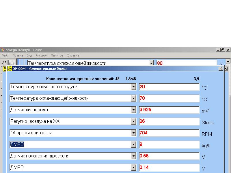Click the ДМРВ voltage value 0,14
Screen dimensions: 231x173
coord(169,168)
